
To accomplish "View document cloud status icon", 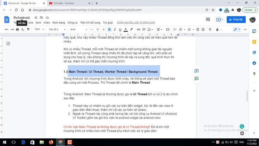I will click(47, 17).
